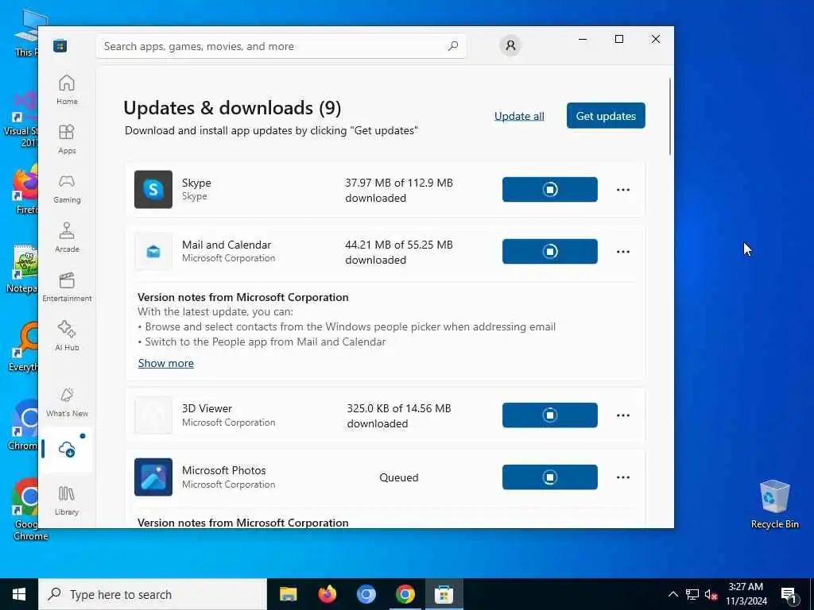Open File Explorer from the taskbar
814x610 pixels.
pyautogui.click(x=288, y=594)
